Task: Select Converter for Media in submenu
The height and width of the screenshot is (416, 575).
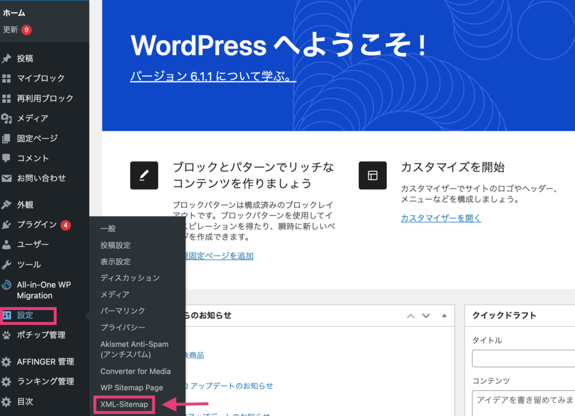Action: 136,371
